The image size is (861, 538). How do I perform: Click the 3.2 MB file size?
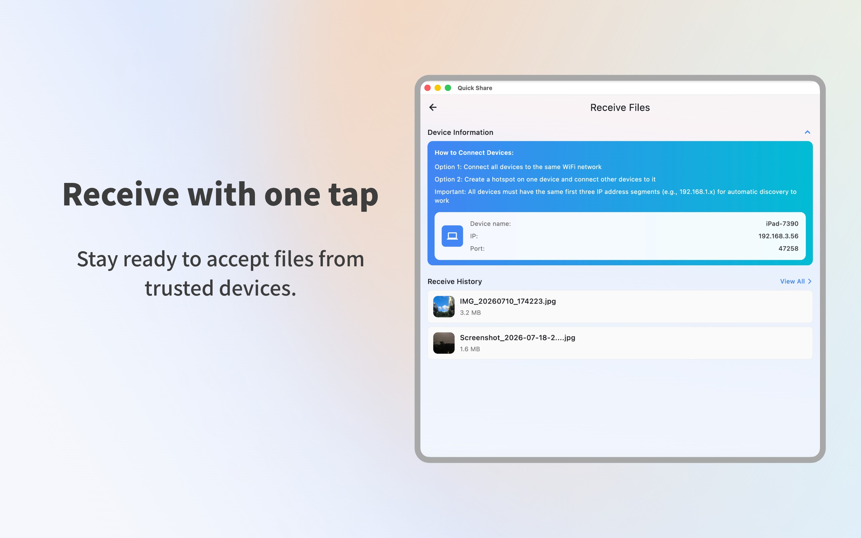470,312
